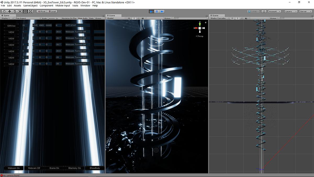
Task: Toggle Local handle rotation mode
Action: pyautogui.click(x=52, y=12)
